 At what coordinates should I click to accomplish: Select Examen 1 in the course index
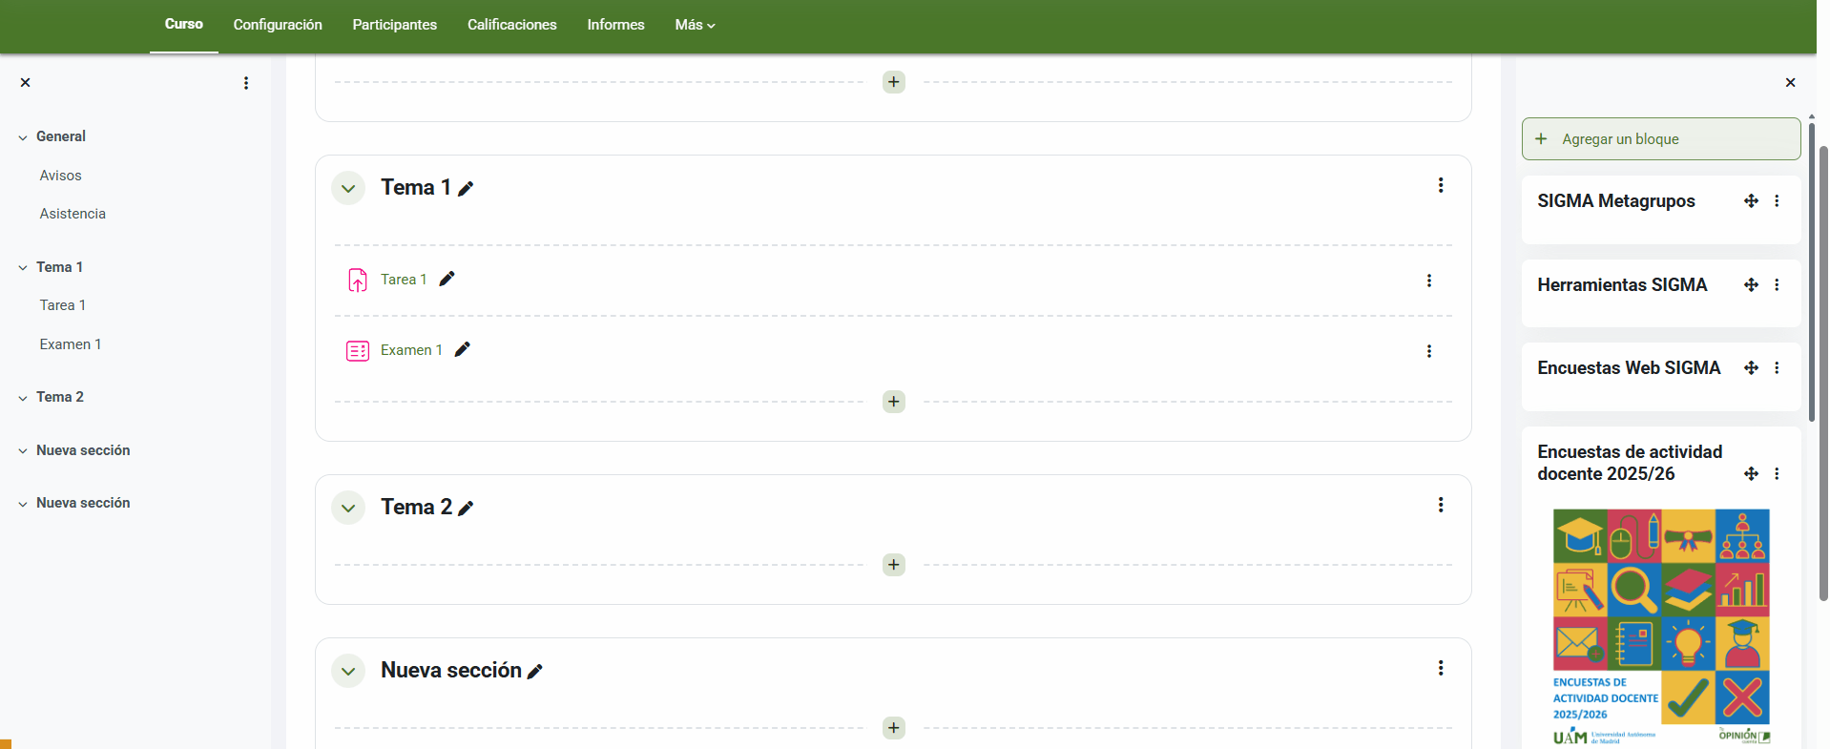70,344
